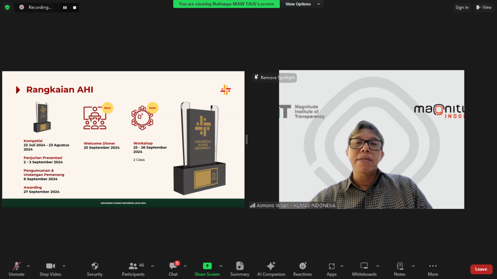This screenshot has width=497, height=279.
Task: Open the Whiteboards tool
Action: 364,266
